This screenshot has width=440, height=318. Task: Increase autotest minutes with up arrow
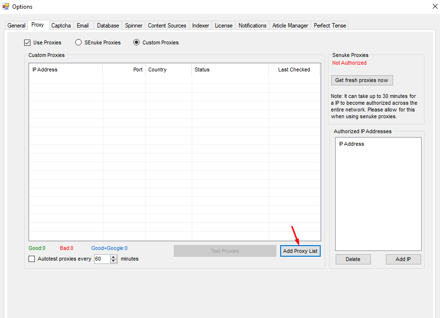point(114,257)
